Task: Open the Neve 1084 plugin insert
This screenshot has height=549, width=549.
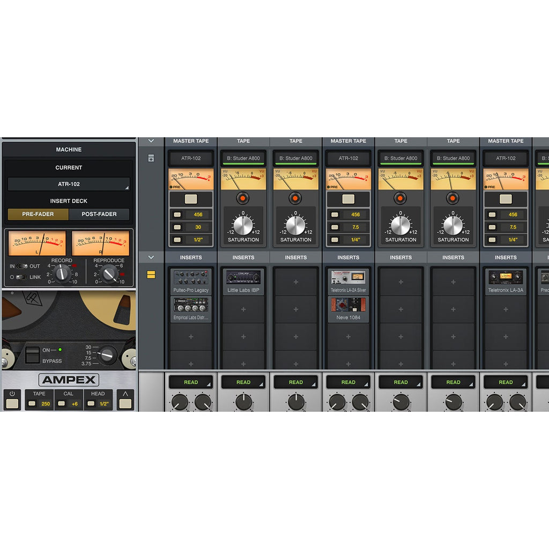Action: coord(348,309)
